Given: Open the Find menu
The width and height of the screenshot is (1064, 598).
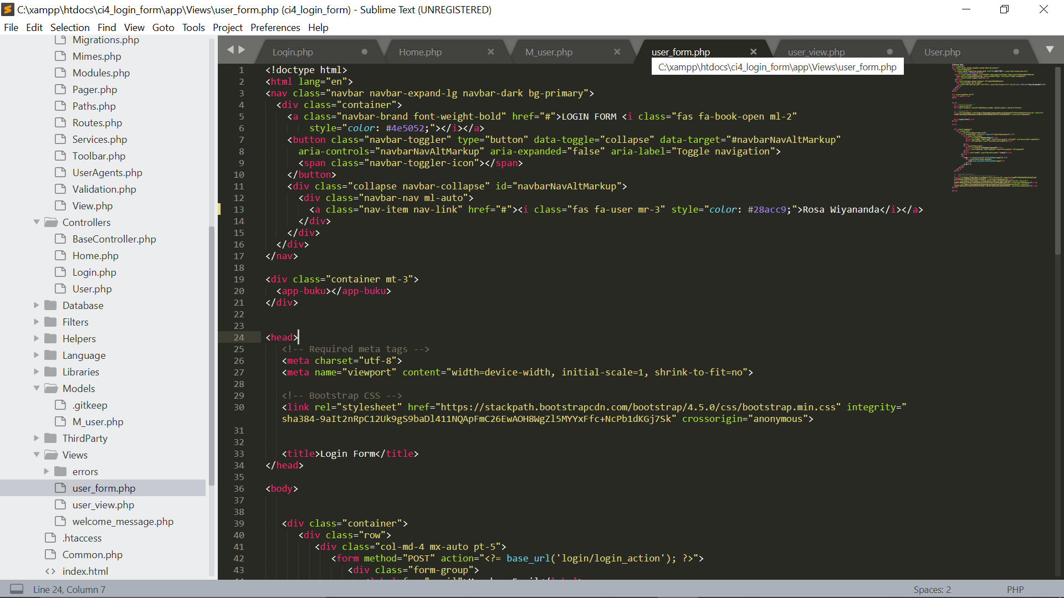Looking at the screenshot, I should coord(107,28).
